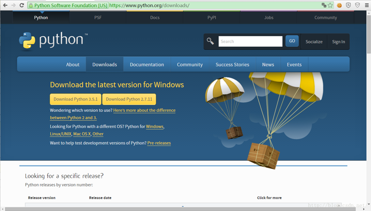Bookmark this page with the star icon
This screenshot has height=211, width=371.
(330, 5)
